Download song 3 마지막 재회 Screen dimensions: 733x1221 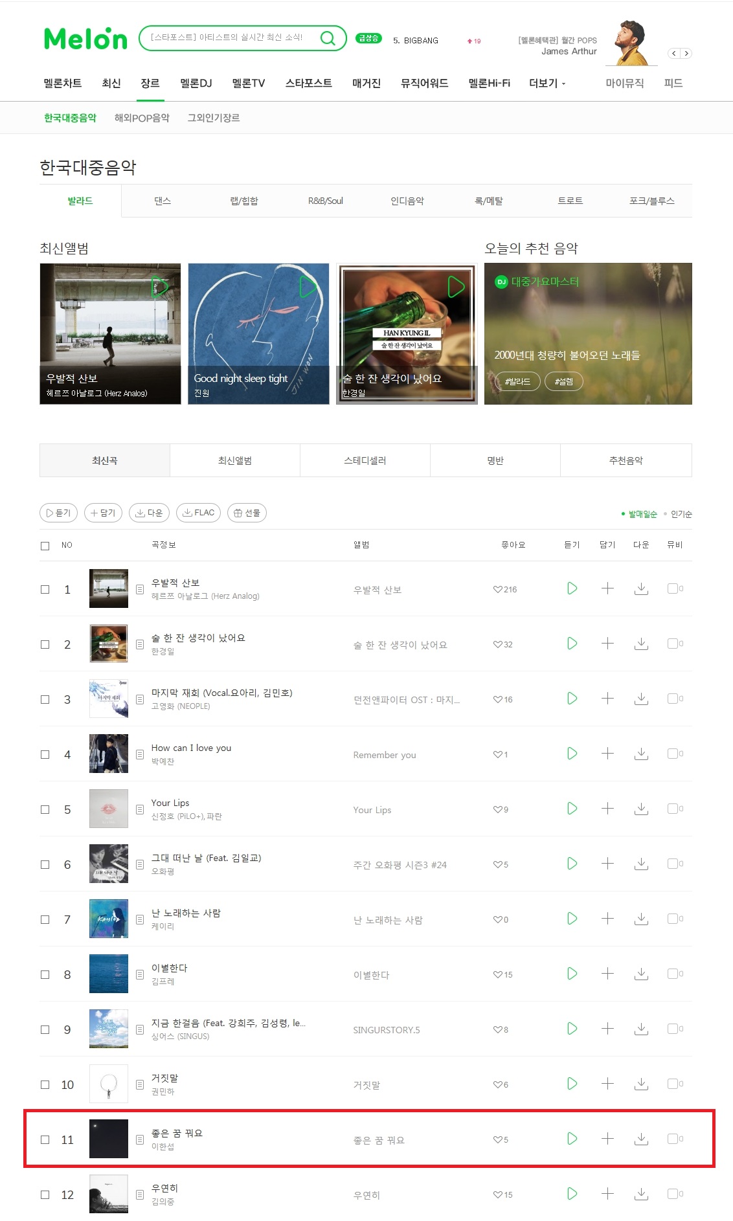(x=641, y=699)
